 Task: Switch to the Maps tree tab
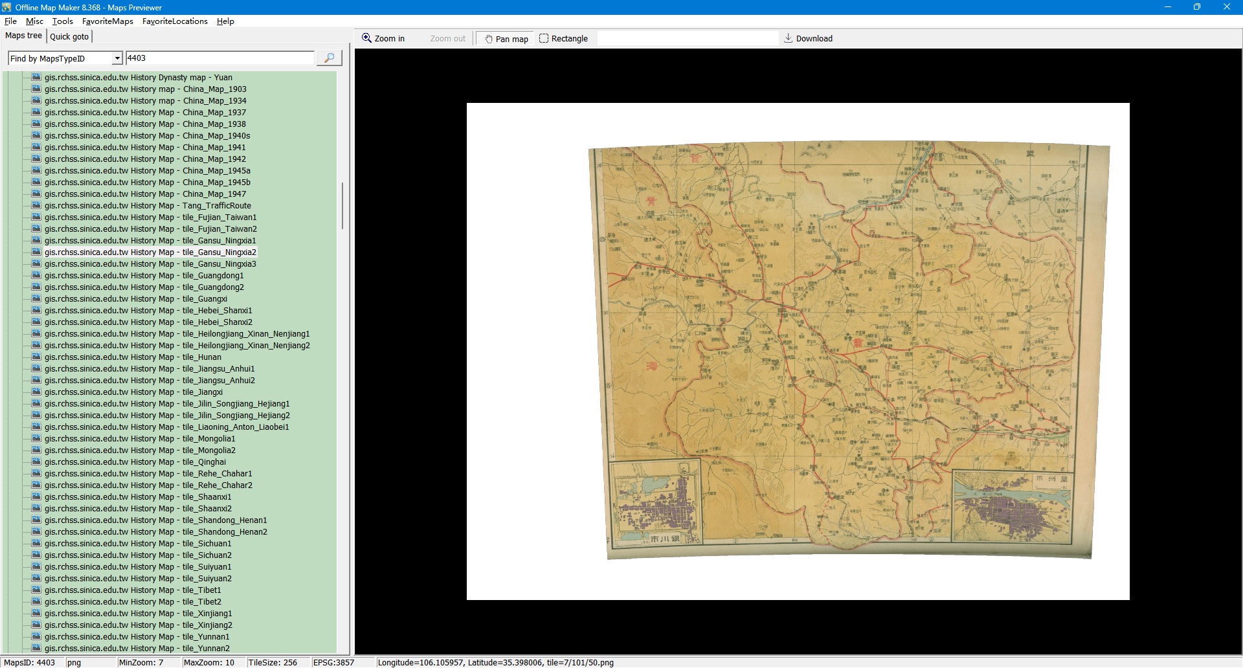pyautogui.click(x=23, y=36)
